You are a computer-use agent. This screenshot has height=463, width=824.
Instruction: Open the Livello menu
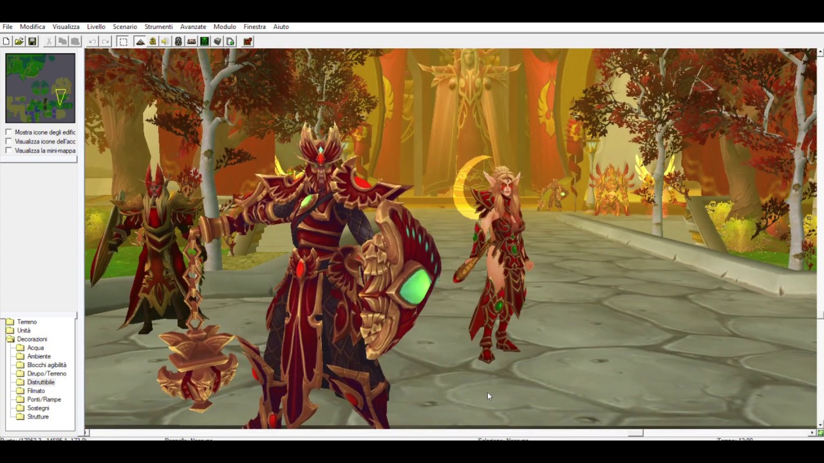click(x=96, y=27)
